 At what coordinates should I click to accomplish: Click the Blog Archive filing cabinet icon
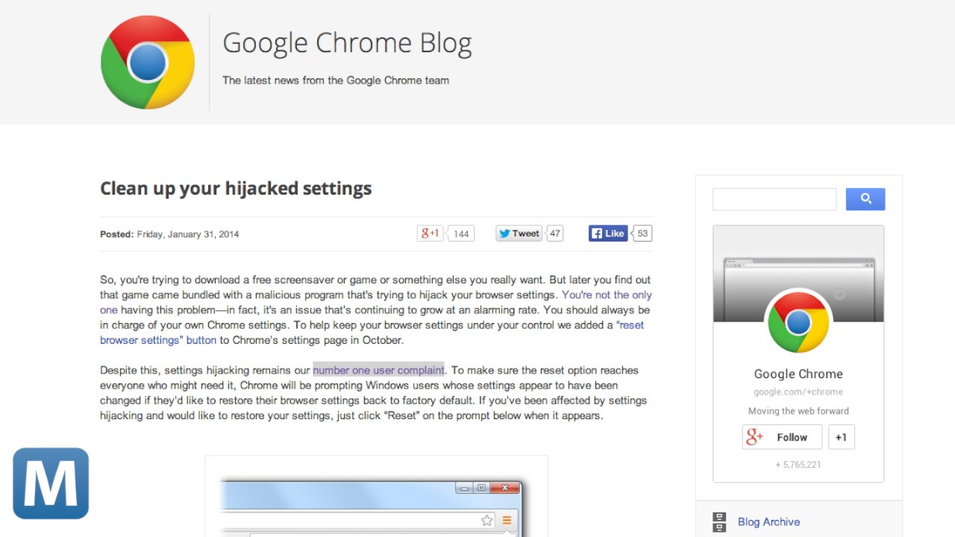coord(719,521)
